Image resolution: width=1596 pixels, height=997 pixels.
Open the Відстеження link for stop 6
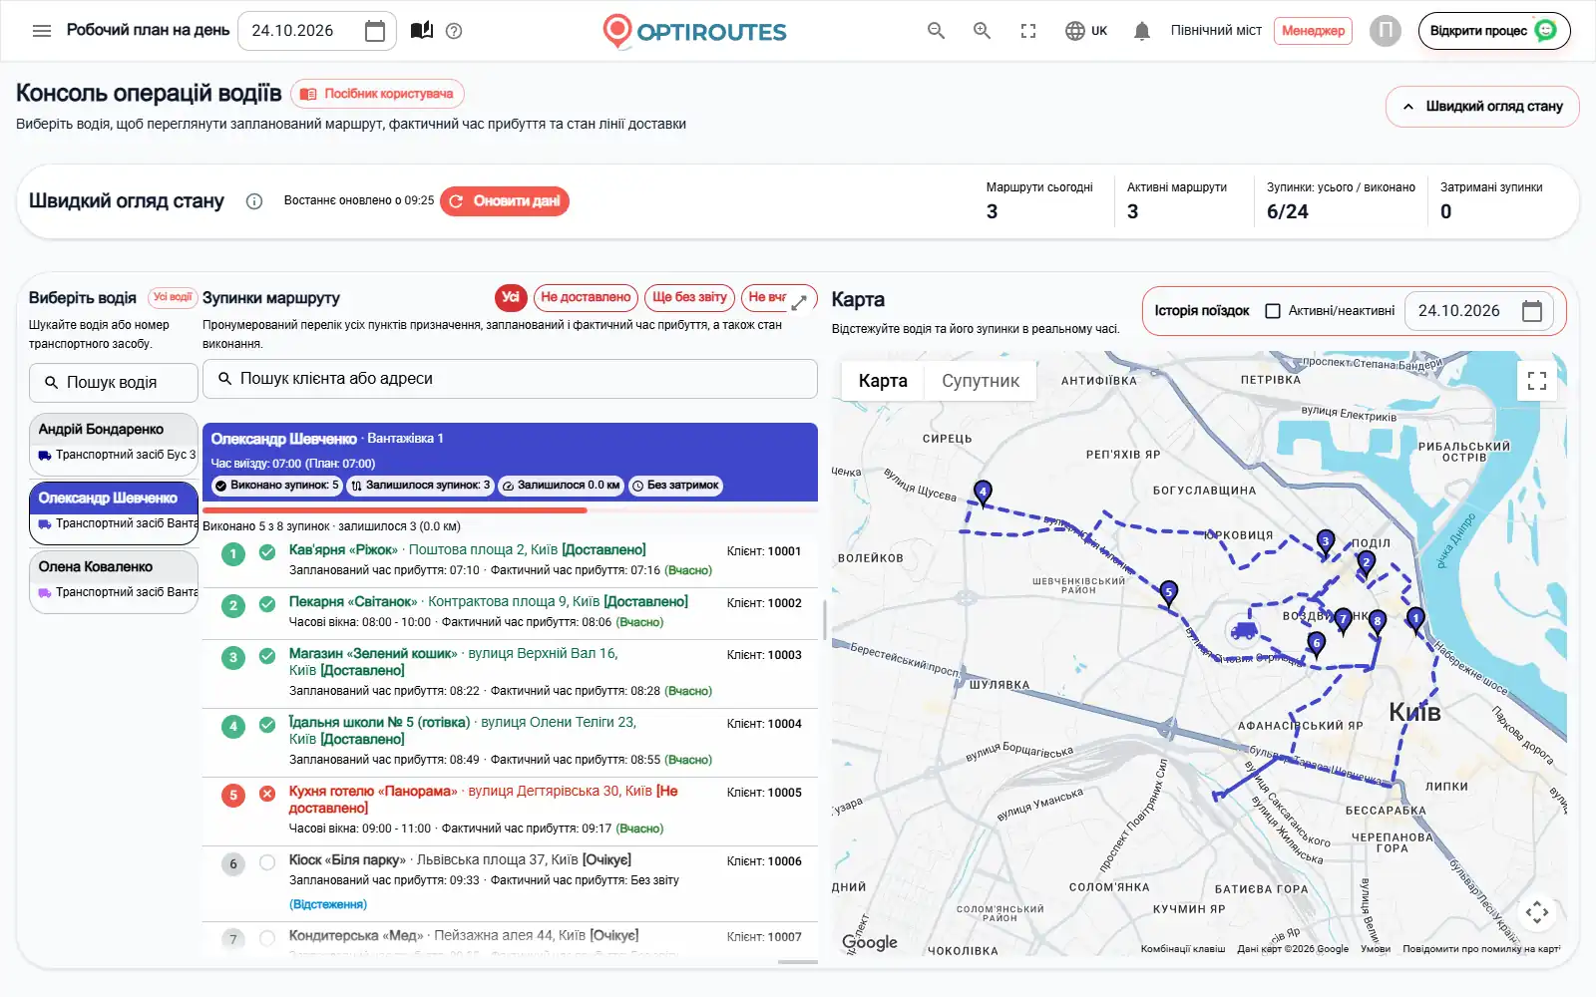(328, 904)
